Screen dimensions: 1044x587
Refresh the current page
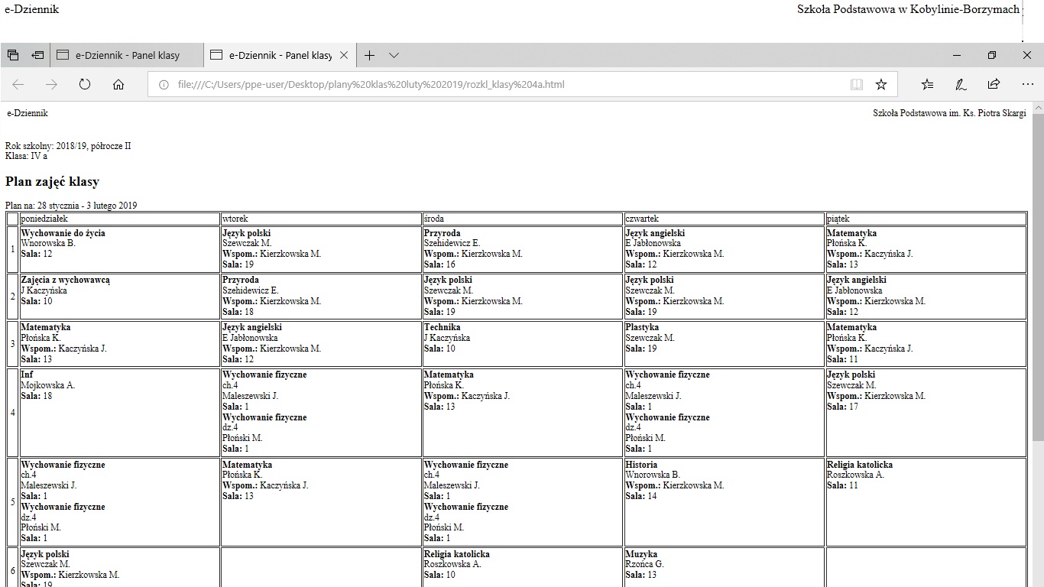(85, 84)
